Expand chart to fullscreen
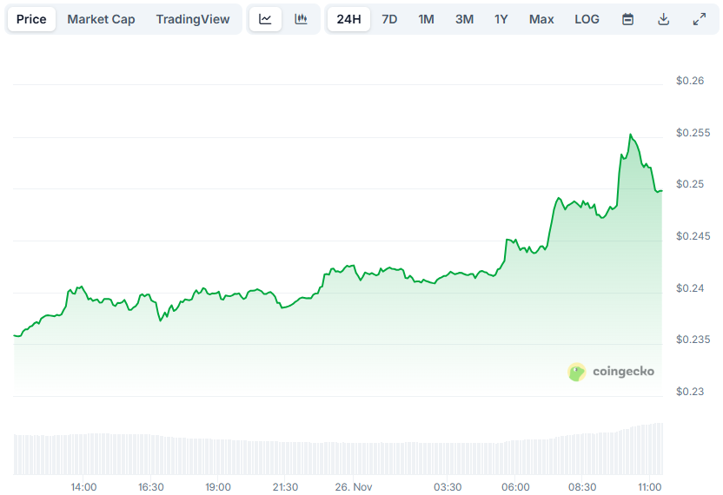The image size is (723, 495). 699,19
